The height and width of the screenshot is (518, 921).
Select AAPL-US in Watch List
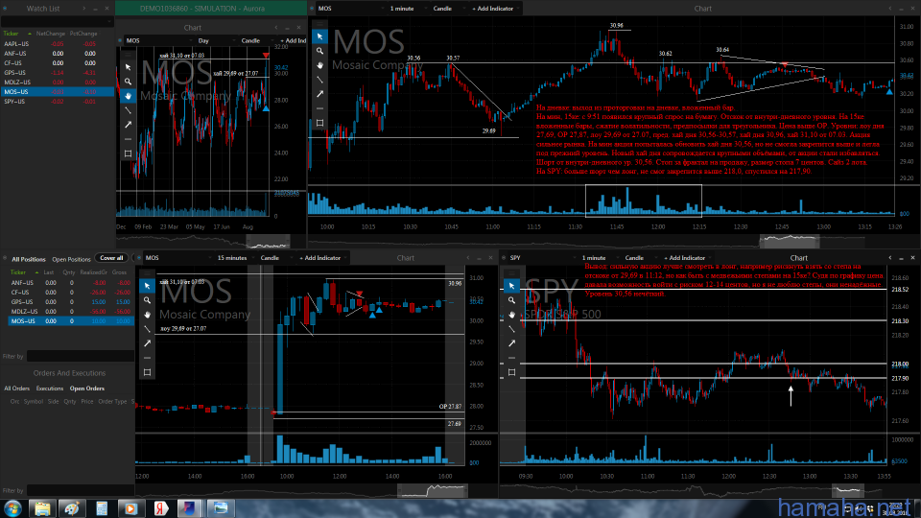coord(58,43)
